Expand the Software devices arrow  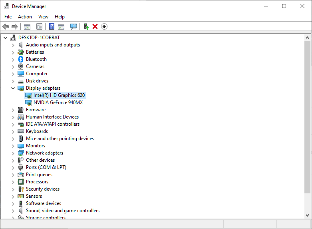tap(13, 203)
